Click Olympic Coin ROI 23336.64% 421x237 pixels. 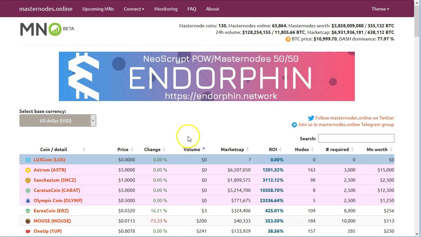271,200
